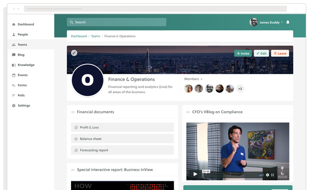Click the link icon beside Special interactive report

click(x=73, y=170)
